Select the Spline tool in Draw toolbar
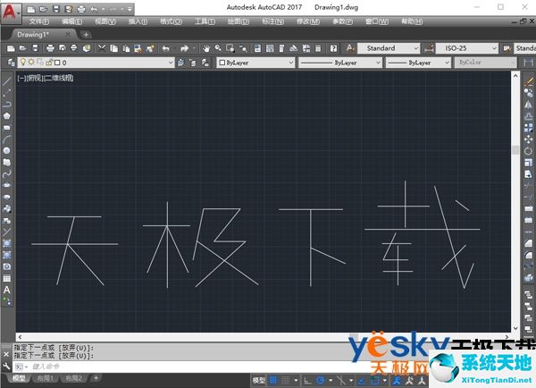Viewport: 536px width, 388px height. [7, 173]
